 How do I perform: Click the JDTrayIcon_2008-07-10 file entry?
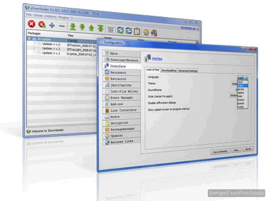[82, 46]
